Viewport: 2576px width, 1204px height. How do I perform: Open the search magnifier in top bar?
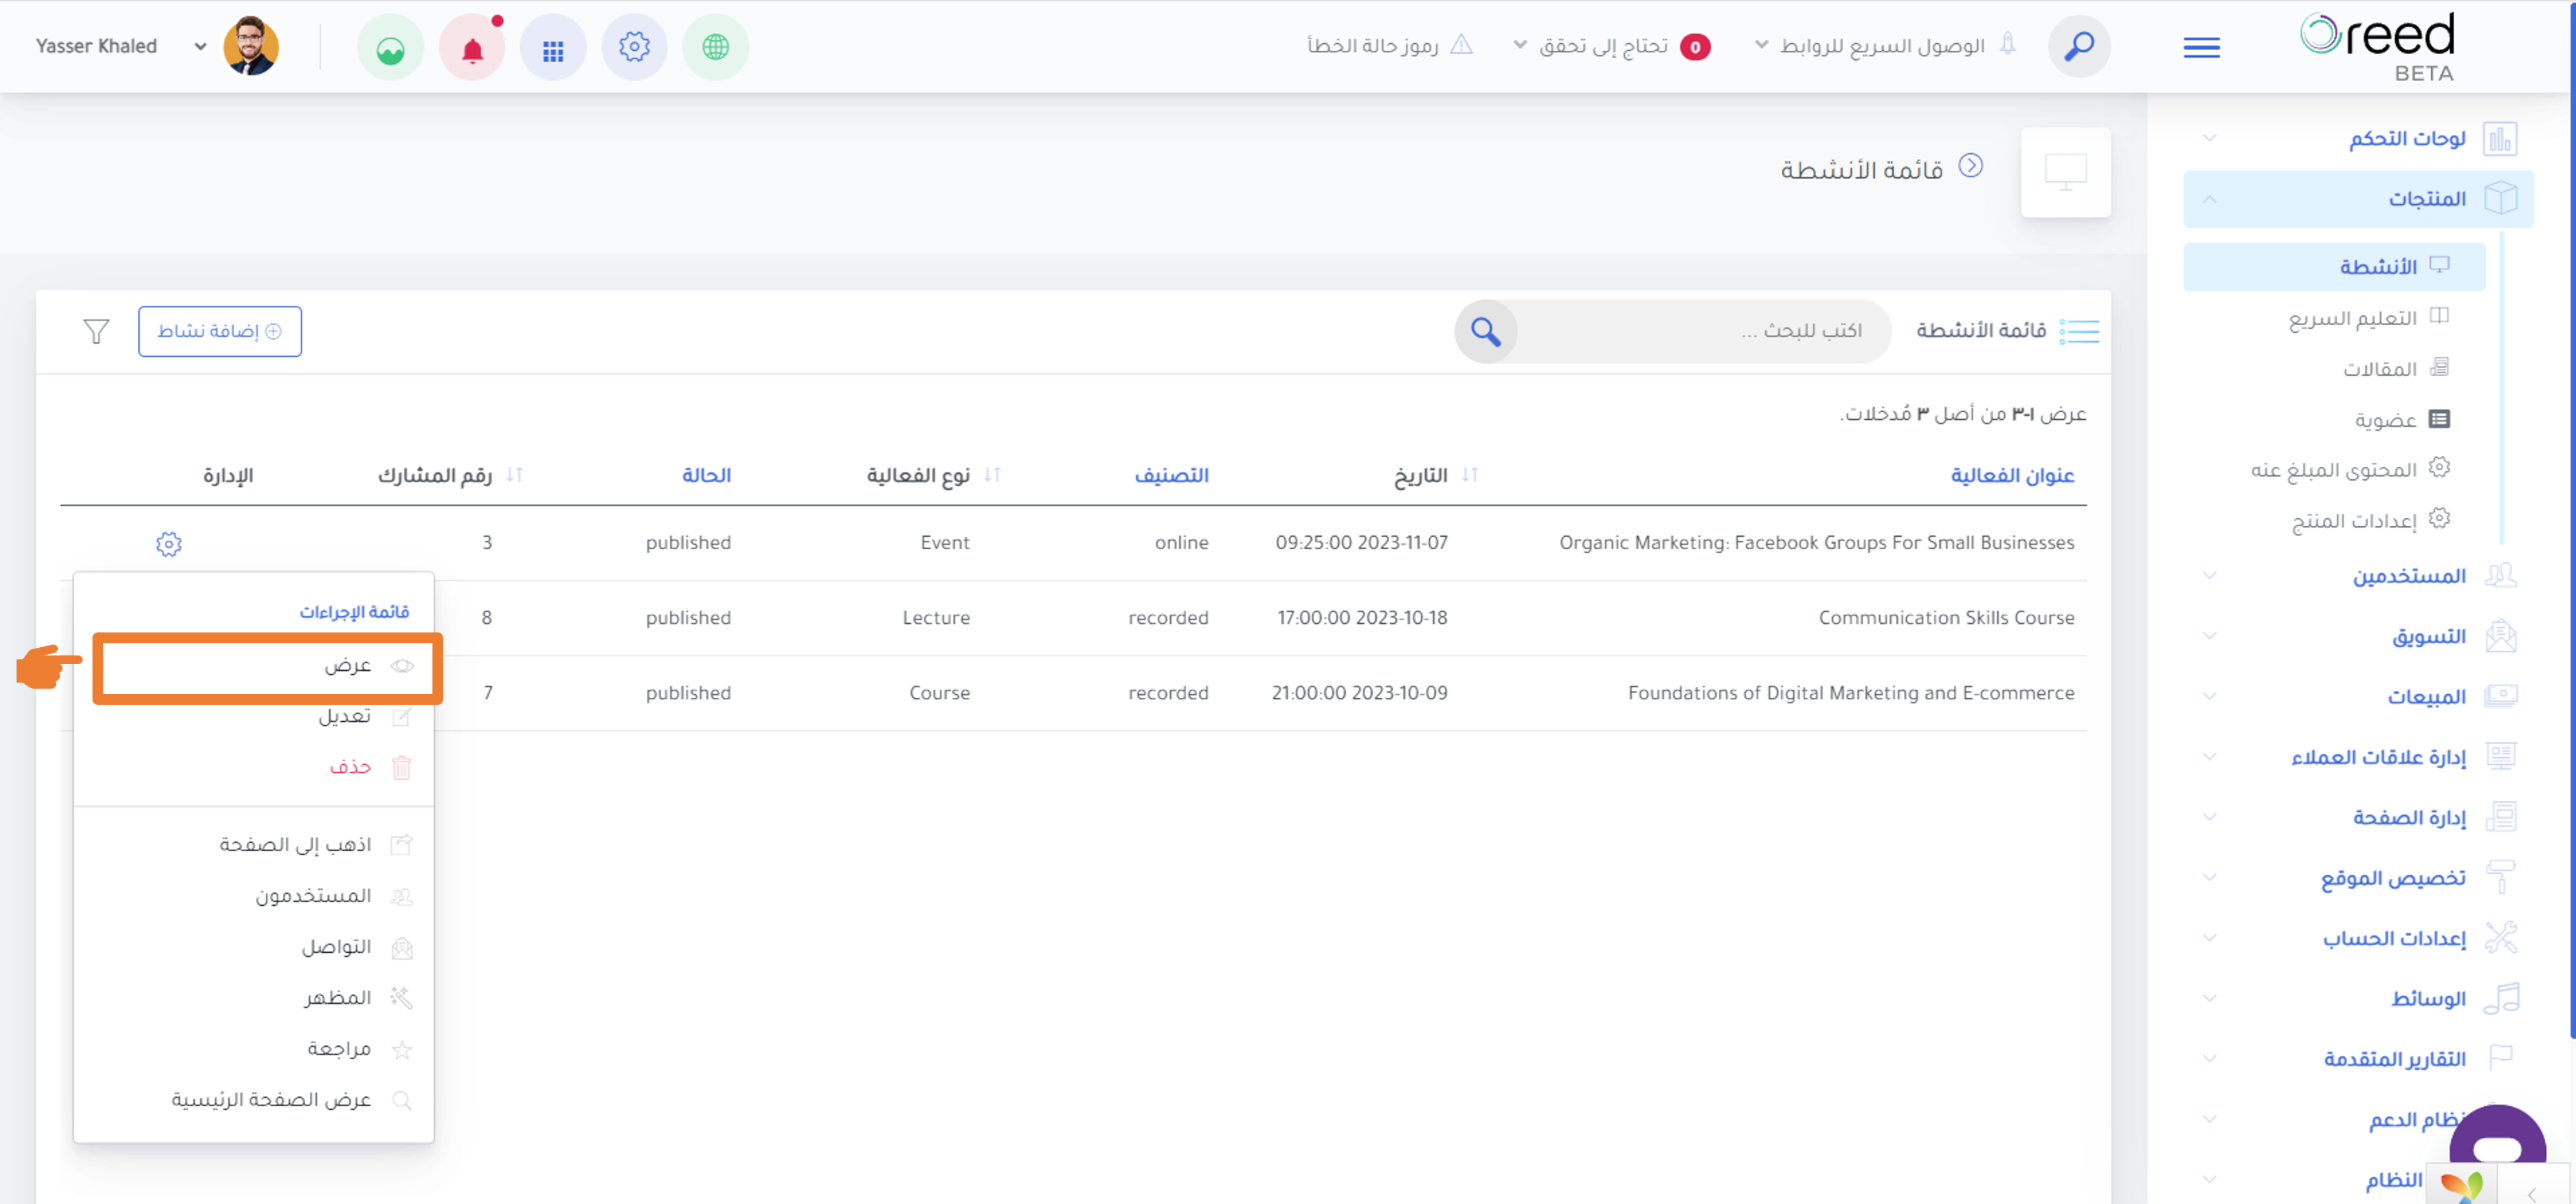[2079, 46]
